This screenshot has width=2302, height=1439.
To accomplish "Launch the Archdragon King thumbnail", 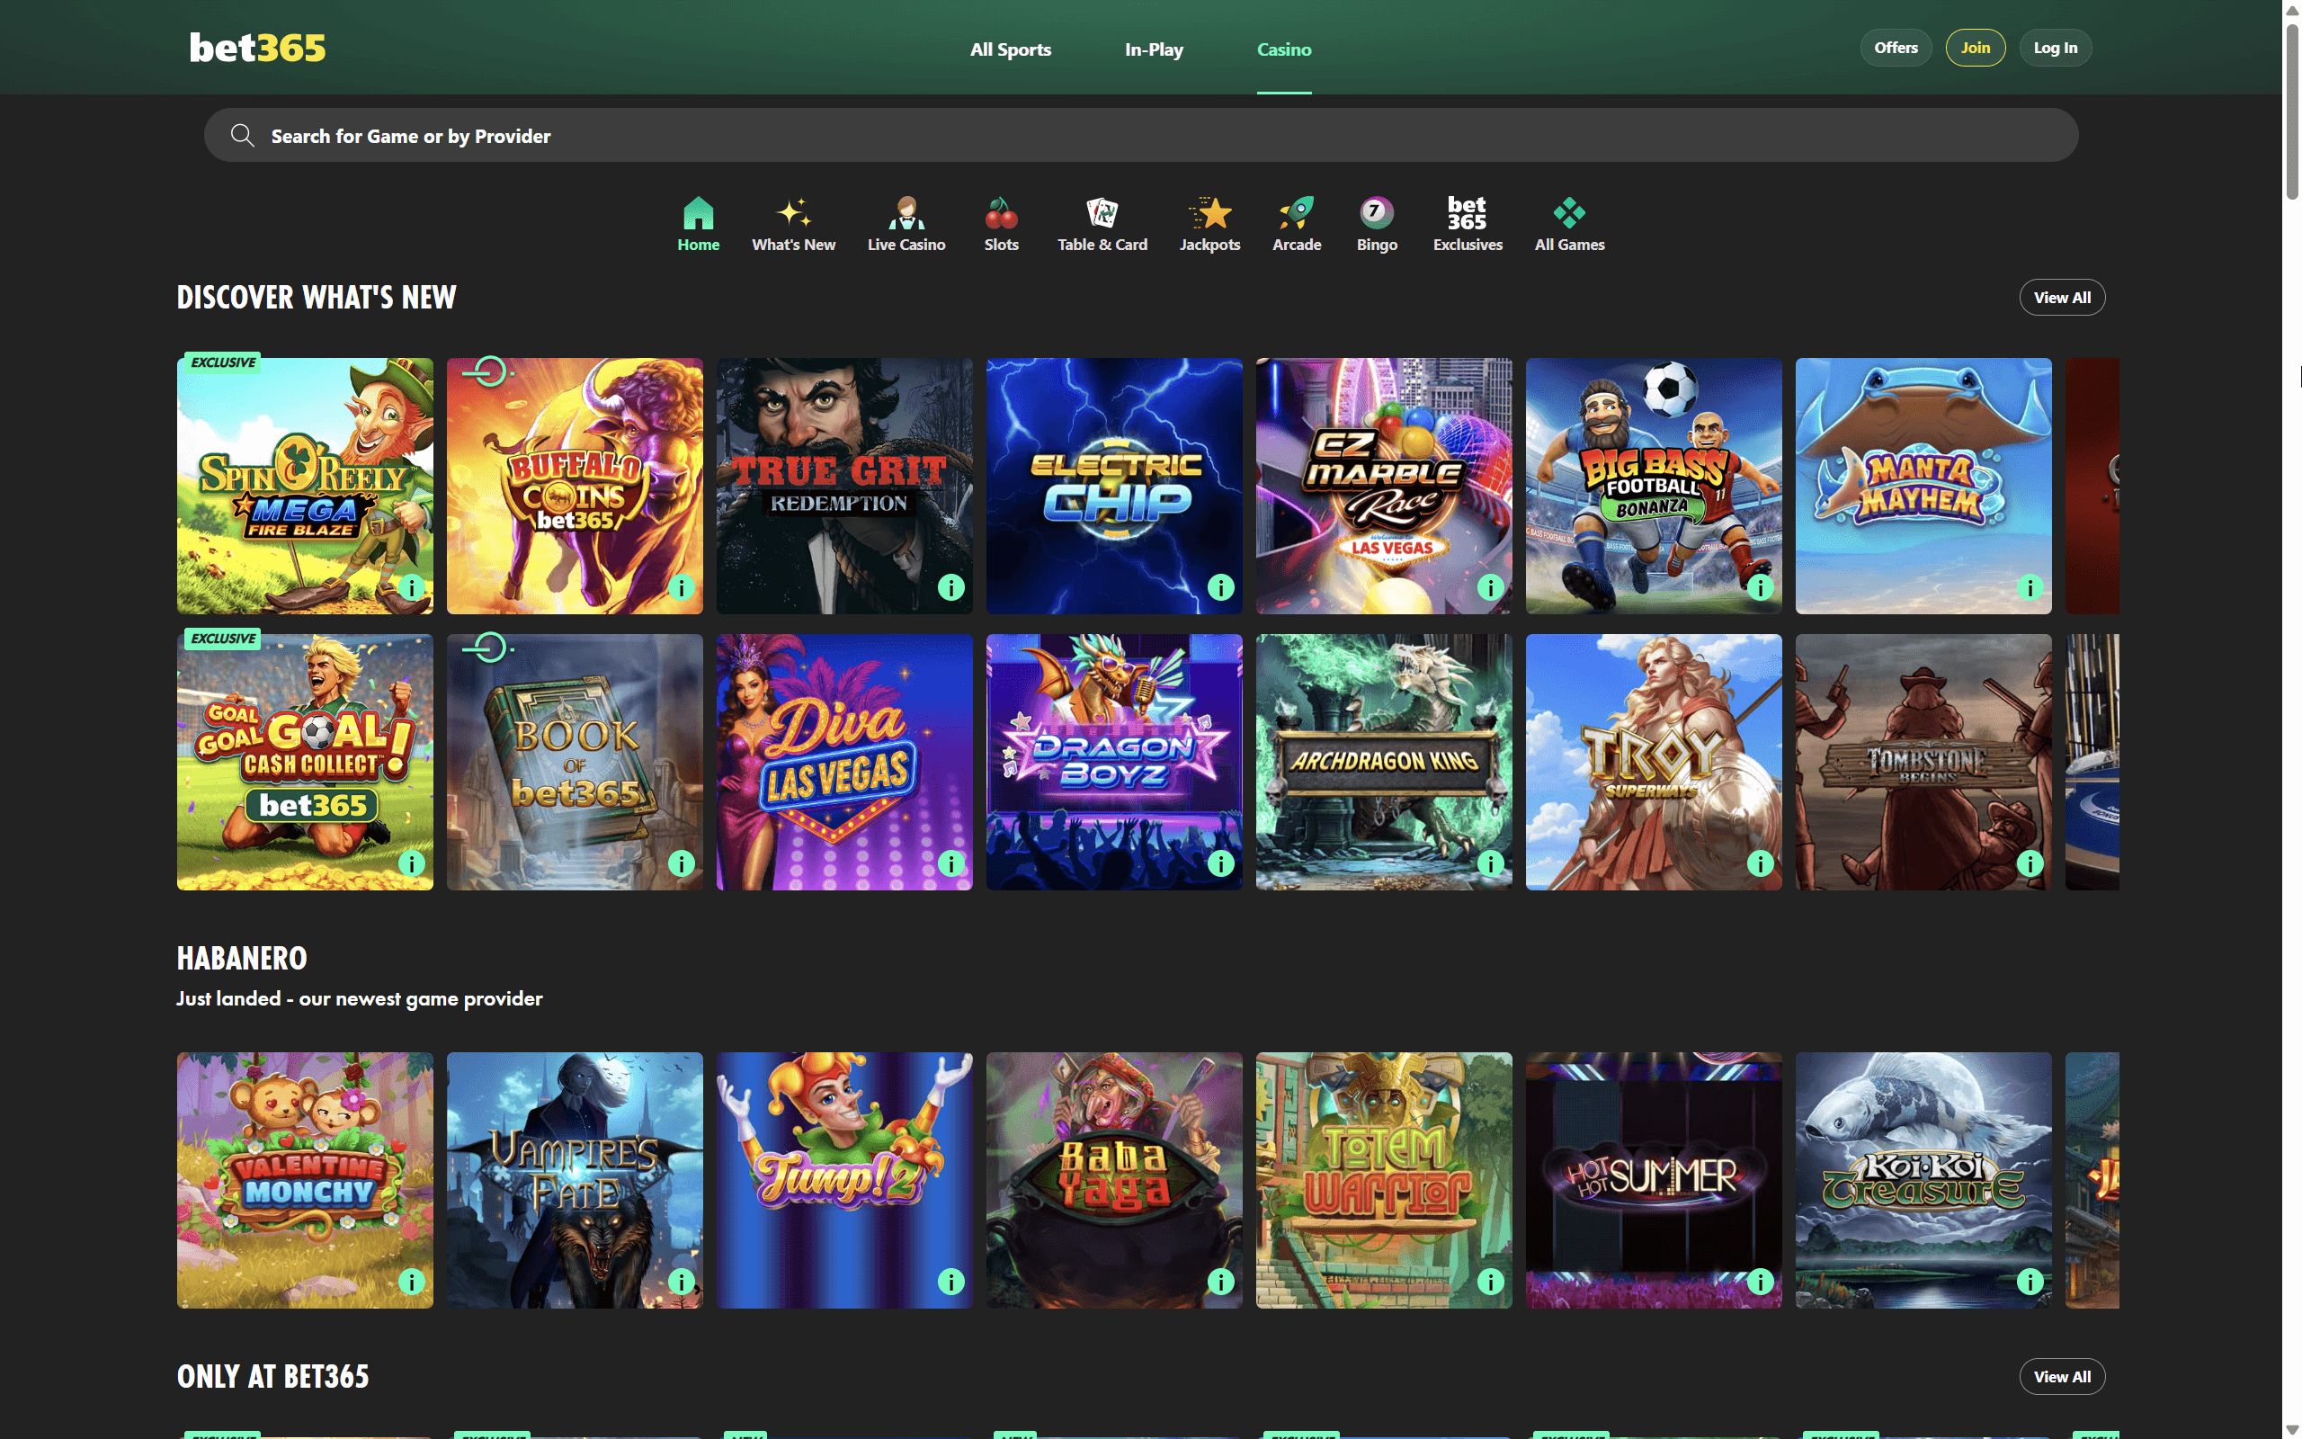I will [1384, 762].
